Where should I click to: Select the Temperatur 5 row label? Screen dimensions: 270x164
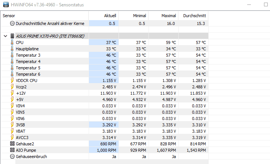click(x=28, y=68)
